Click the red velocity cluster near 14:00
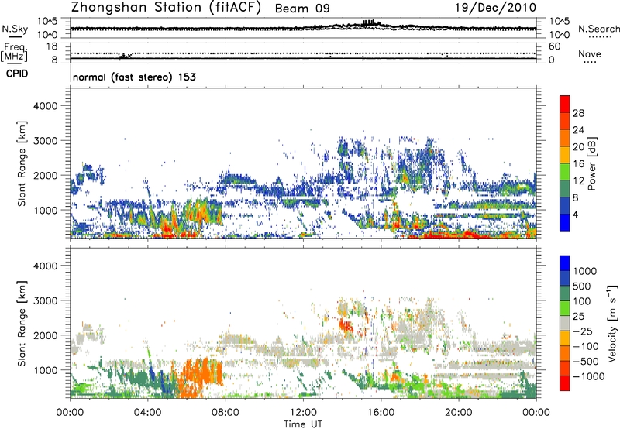620x429 pixels. click(x=346, y=327)
